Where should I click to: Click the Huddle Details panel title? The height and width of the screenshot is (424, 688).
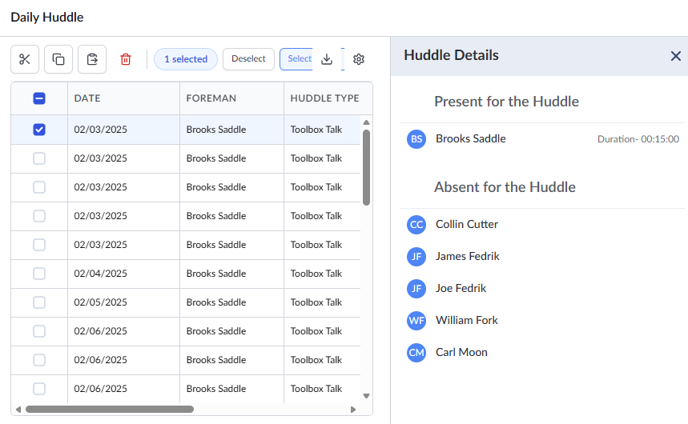[451, 55]
